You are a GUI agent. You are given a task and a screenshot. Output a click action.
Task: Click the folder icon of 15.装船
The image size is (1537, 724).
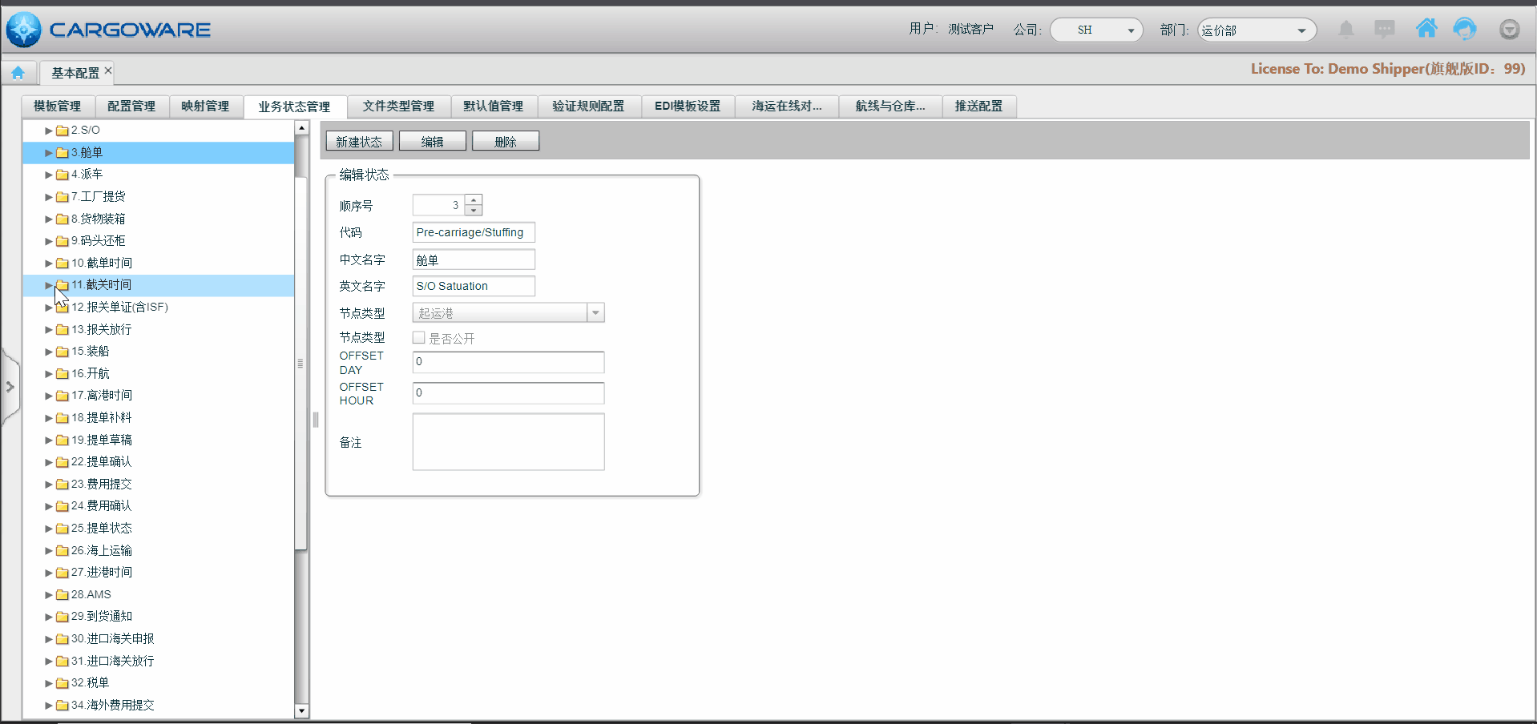62,352
